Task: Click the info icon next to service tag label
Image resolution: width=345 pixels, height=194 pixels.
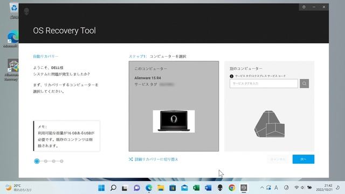Action: (231, 76)
